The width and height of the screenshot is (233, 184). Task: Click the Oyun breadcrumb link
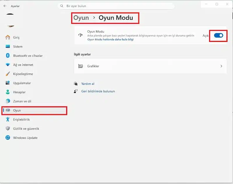coord(81,18)
